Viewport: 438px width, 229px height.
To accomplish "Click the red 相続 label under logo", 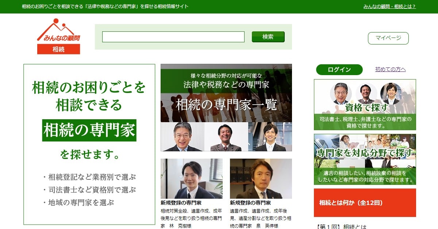I will pyautogui.click(x=58, y=49).
